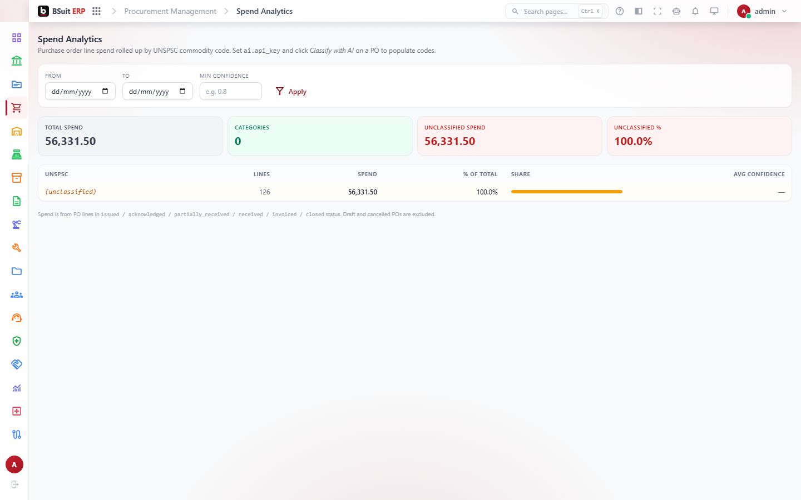Toggle the sidebar panel layout icon
The height and width of the screenshot is (500, 801).
coord(639,11)
